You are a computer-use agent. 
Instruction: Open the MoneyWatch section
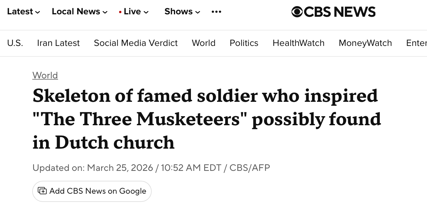tap(365, 43)
